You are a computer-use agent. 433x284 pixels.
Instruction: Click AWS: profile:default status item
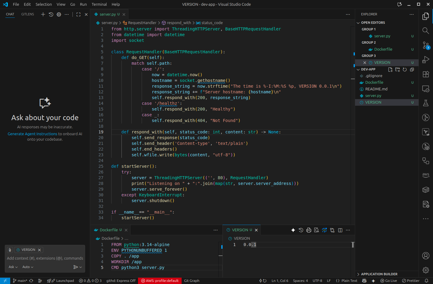[x=160, y=281]
